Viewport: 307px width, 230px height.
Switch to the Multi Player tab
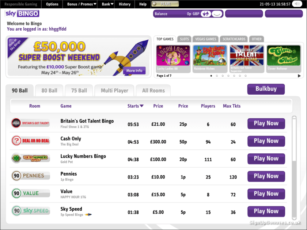click(114, 91)
